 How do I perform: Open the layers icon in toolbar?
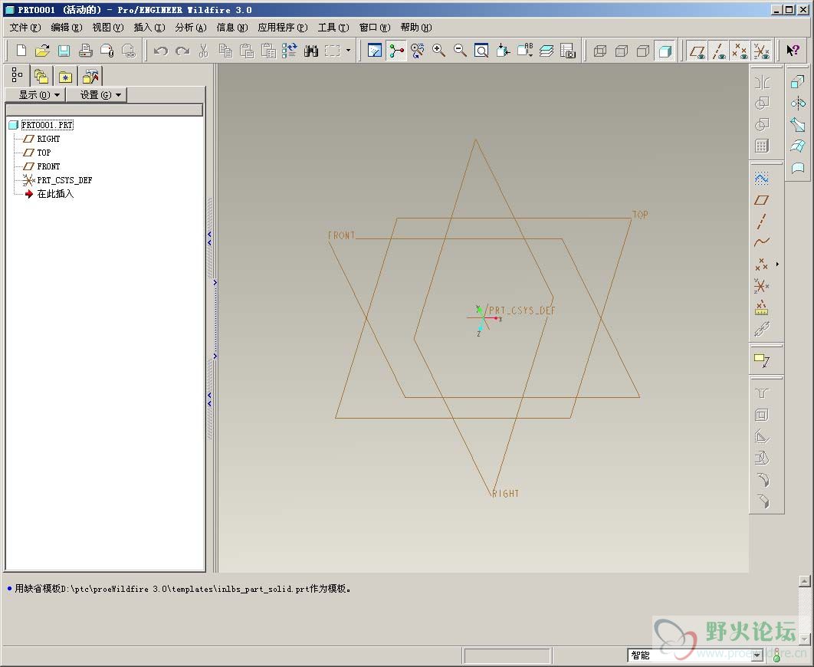[x=546, y=51]
